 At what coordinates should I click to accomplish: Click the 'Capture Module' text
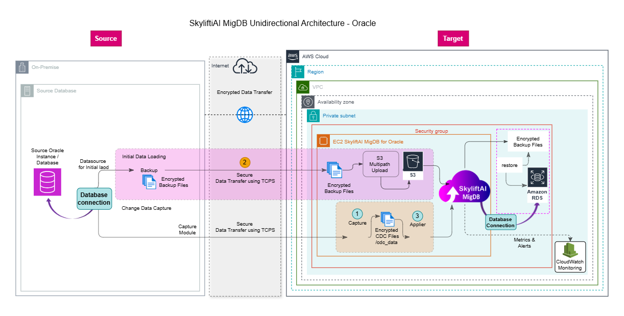point(187,230)
